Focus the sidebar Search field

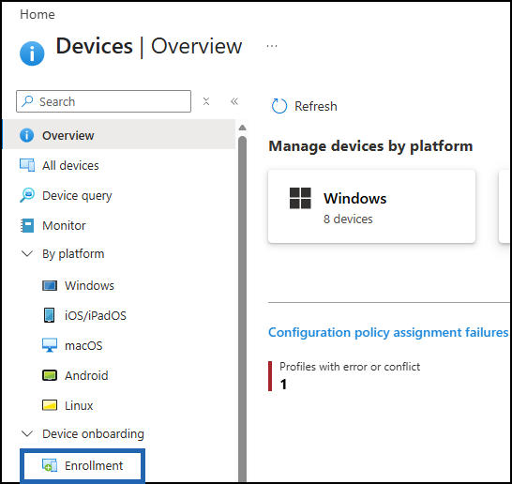pos(103,101)
